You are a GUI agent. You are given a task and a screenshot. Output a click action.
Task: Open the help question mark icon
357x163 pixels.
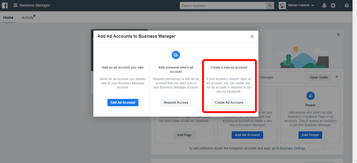(x=347, y=5)
